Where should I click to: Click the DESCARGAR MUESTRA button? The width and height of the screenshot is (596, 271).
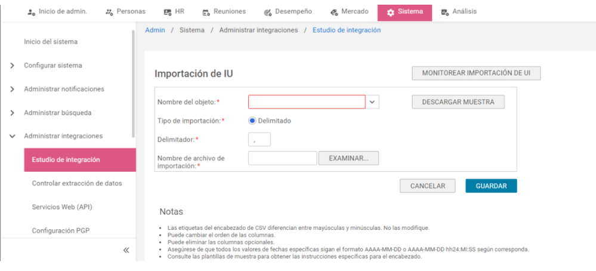tap(458, 102)
